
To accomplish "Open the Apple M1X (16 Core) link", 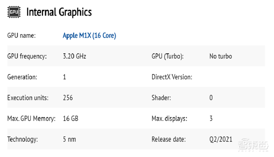I will 89,36.
